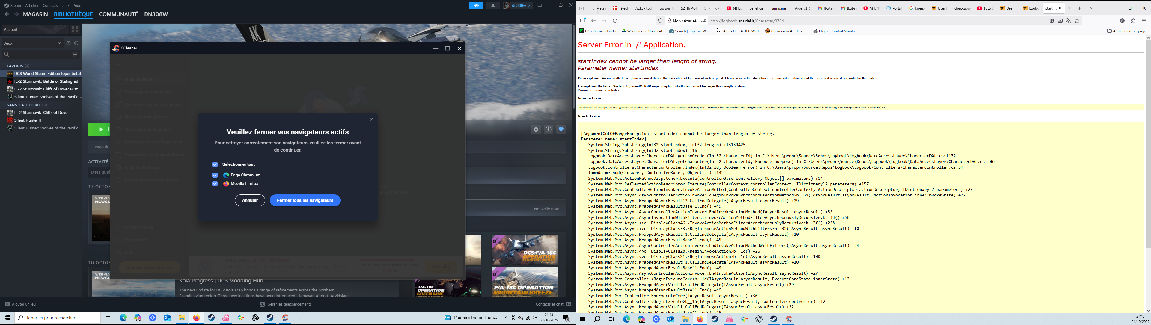This screenshot has height=325, width=1151.
Task: Open the Firefox list-all-tabs dropdown
Action: 1092,8
